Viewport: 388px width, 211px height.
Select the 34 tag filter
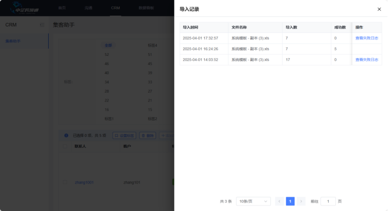[106, 82]
